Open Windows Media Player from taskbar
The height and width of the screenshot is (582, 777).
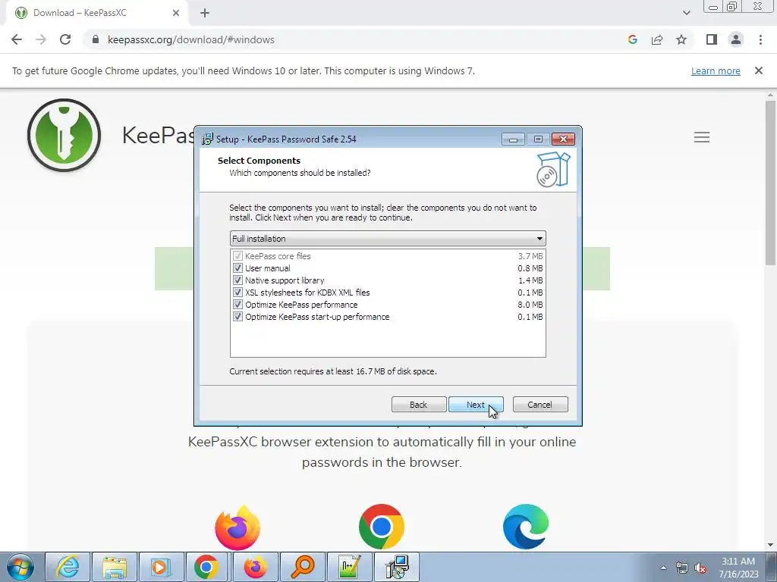[162, 567]
